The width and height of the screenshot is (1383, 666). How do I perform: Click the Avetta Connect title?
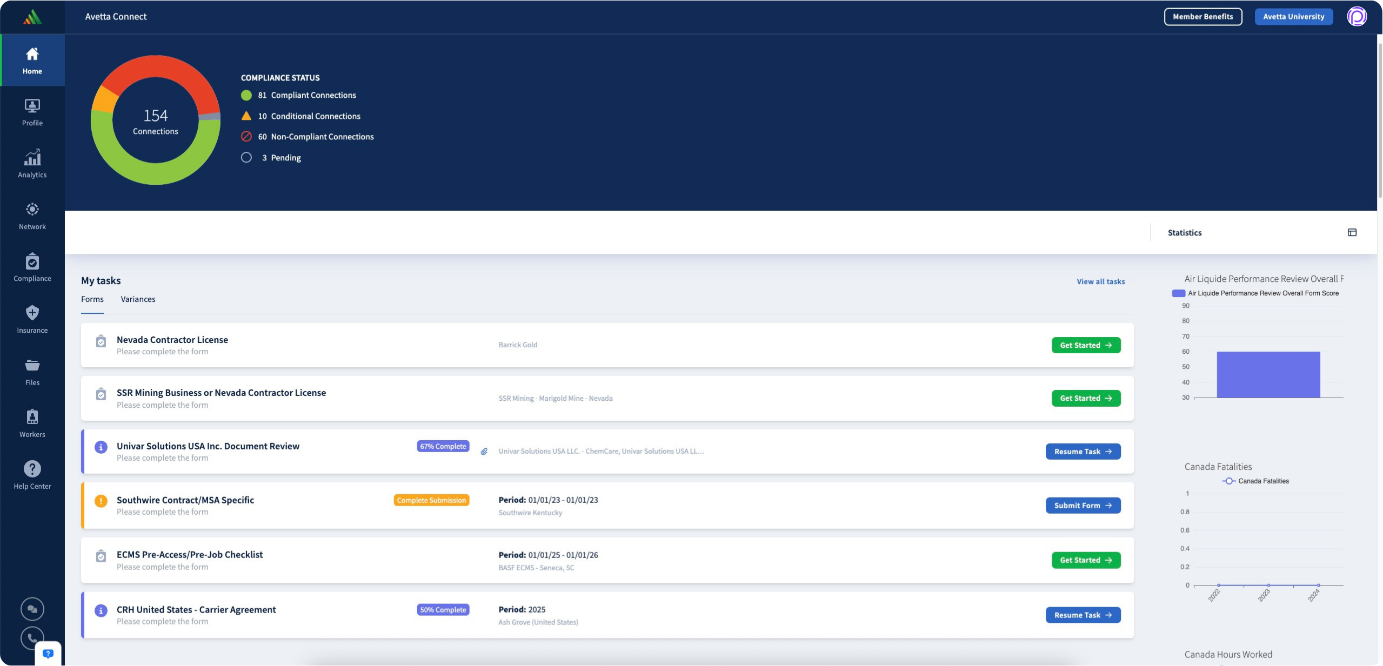116,17
